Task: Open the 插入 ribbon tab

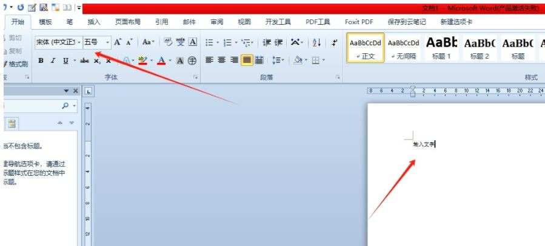Action: pyautogui.click(x=94, y=22)
